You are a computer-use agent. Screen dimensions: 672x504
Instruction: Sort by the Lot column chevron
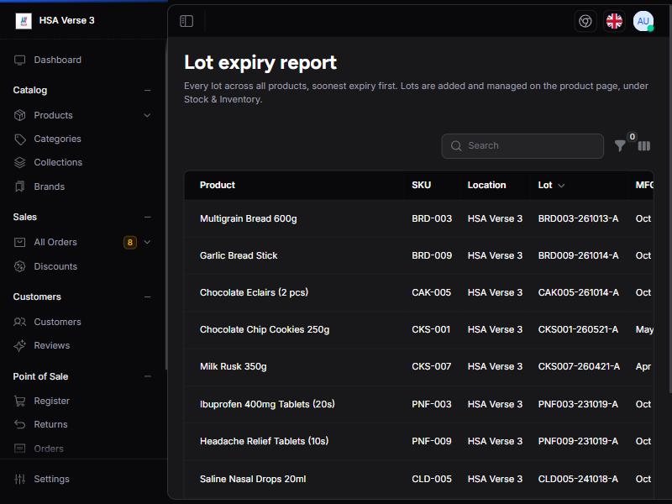coord(561,186)
